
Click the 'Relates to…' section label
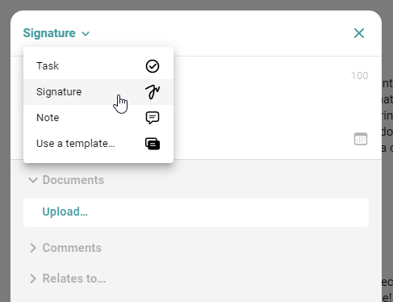click(74, 279)
